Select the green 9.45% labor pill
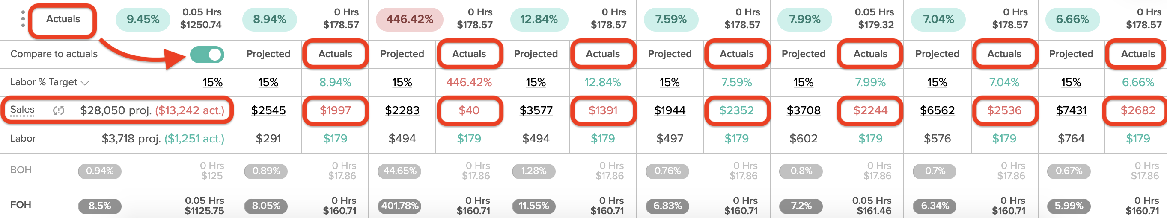Screen dimensions: 1167x218 pyautogui.click(x=143, y=19)
